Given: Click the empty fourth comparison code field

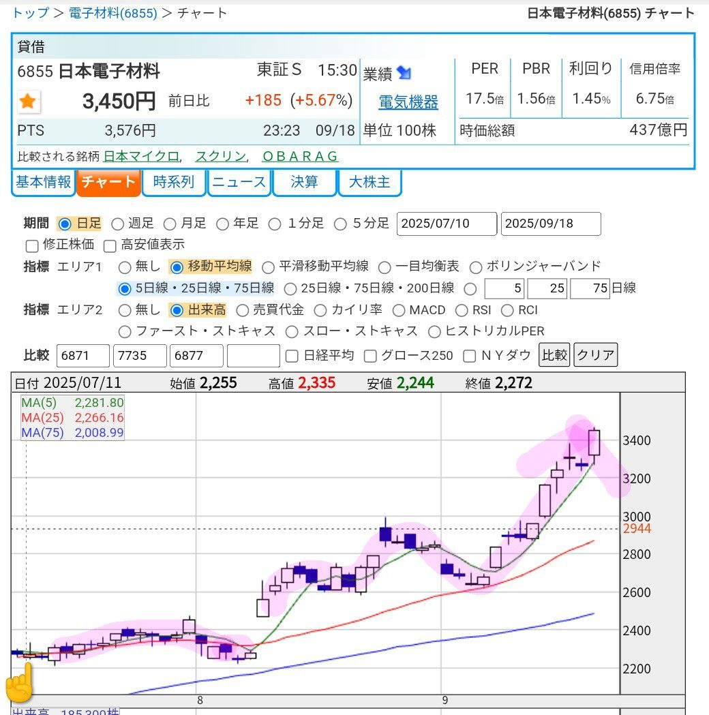Looking at the screenshot, I should pos(253,355).
